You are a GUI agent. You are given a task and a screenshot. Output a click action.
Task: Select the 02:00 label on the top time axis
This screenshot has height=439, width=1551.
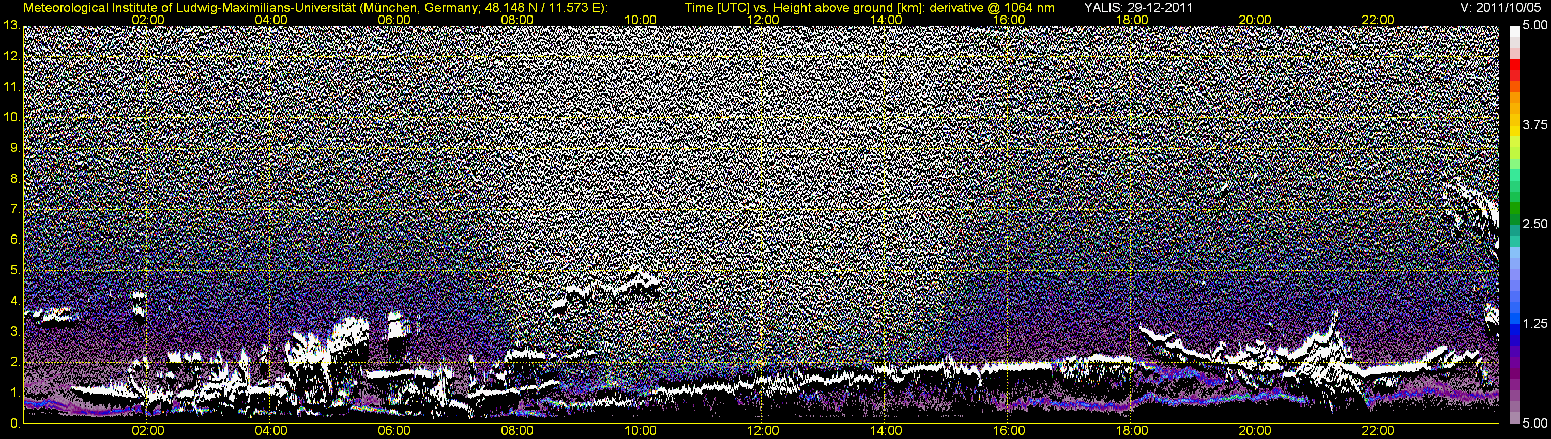coord(148,20)
